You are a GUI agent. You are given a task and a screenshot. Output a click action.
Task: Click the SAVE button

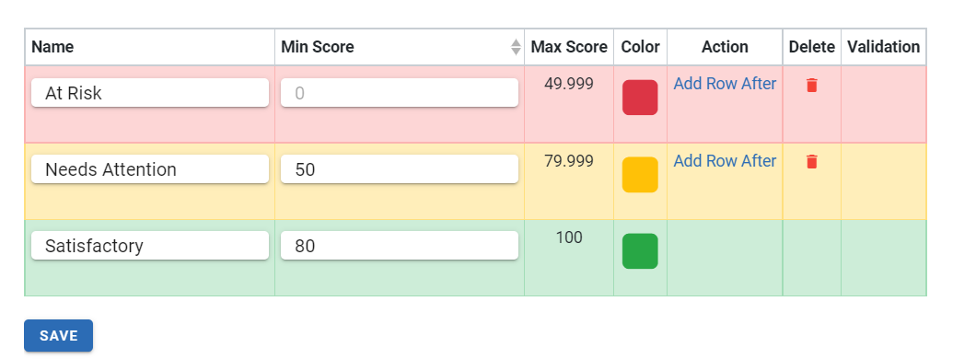pyautogui.click(x=59, y=336)
